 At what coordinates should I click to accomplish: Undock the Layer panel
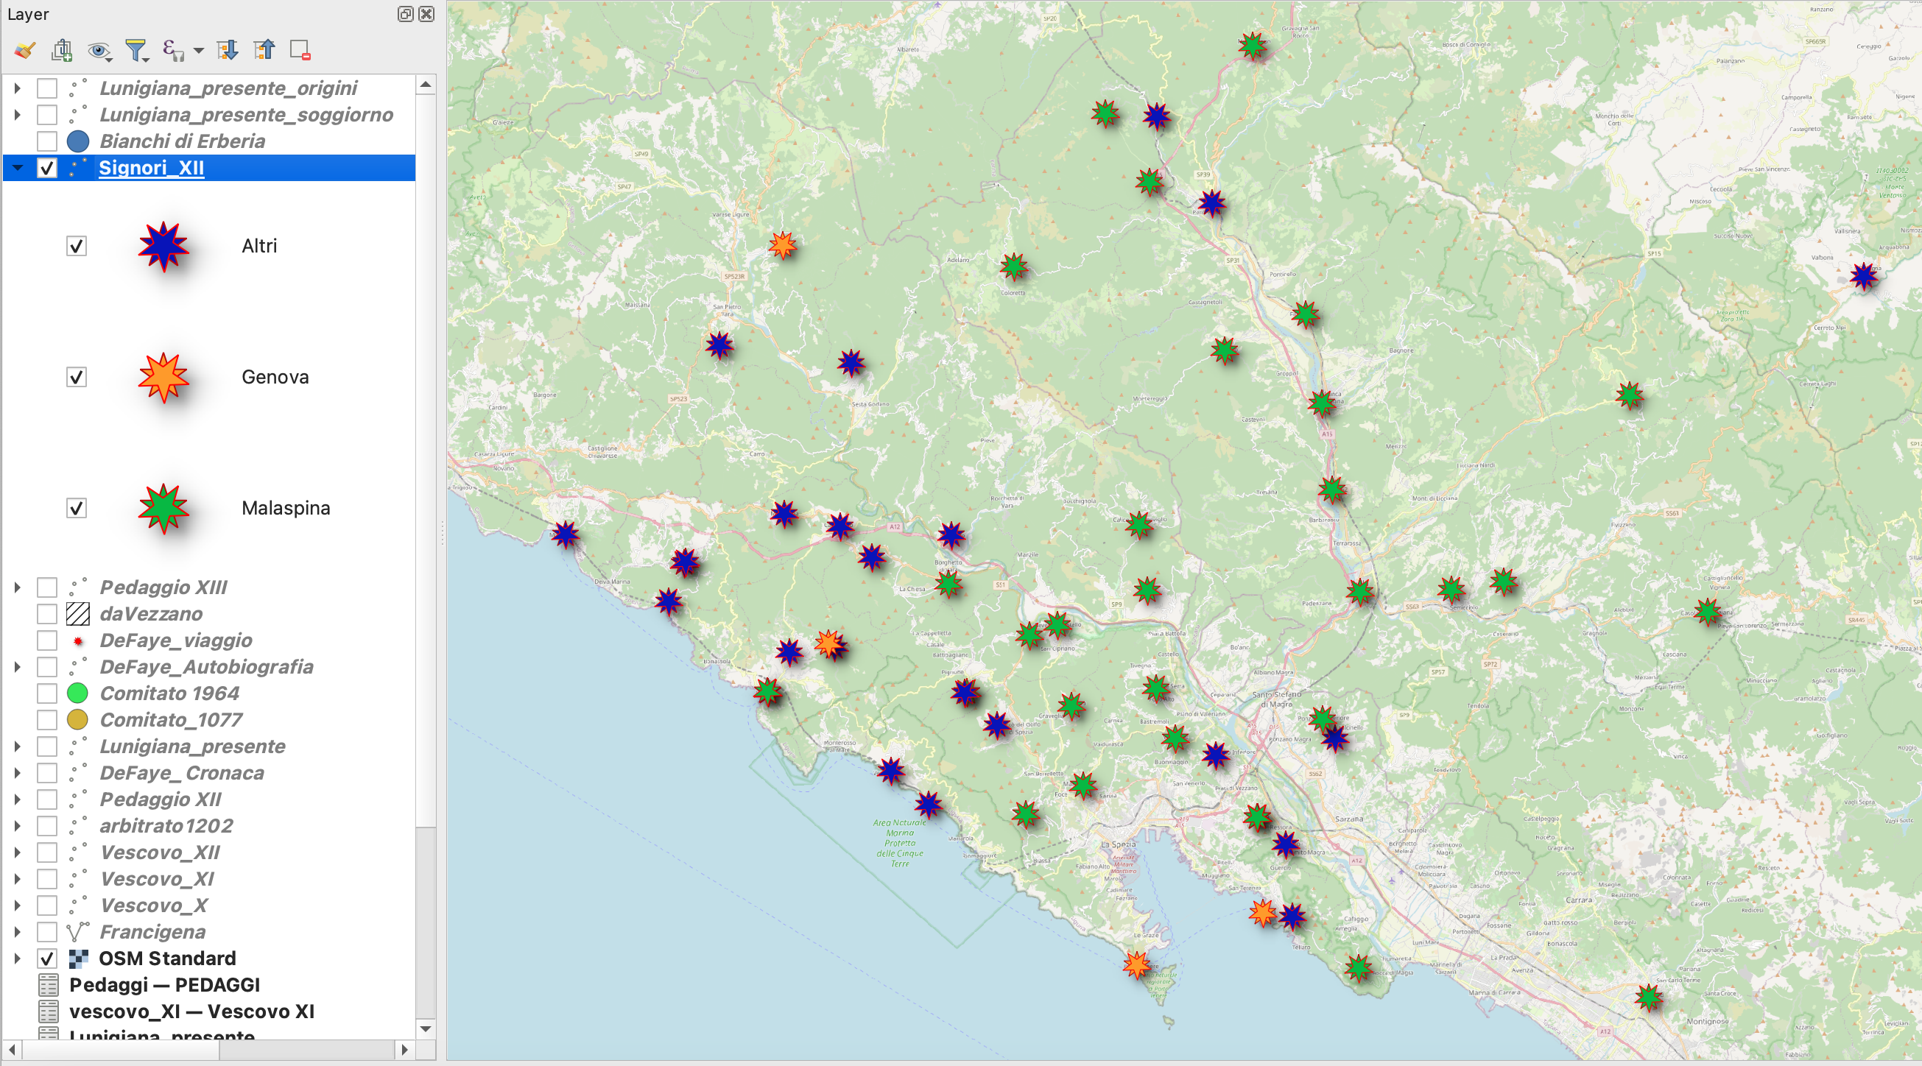click(405, 13)
